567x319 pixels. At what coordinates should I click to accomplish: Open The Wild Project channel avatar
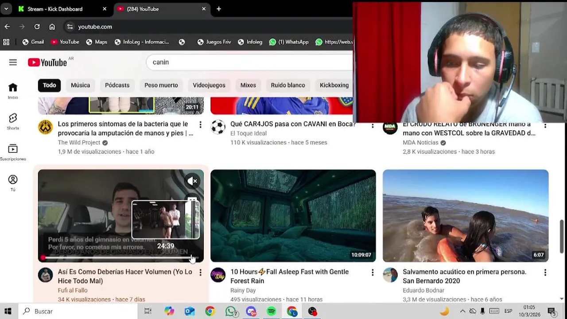45,127
